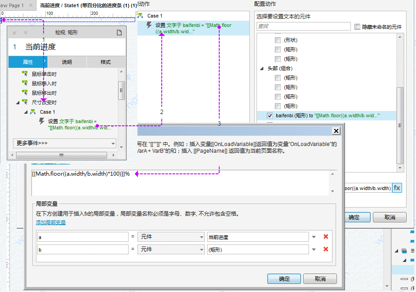Collapse the 尺寸改变时 event node
Screen dimensions: 416x292
(18, 102)
